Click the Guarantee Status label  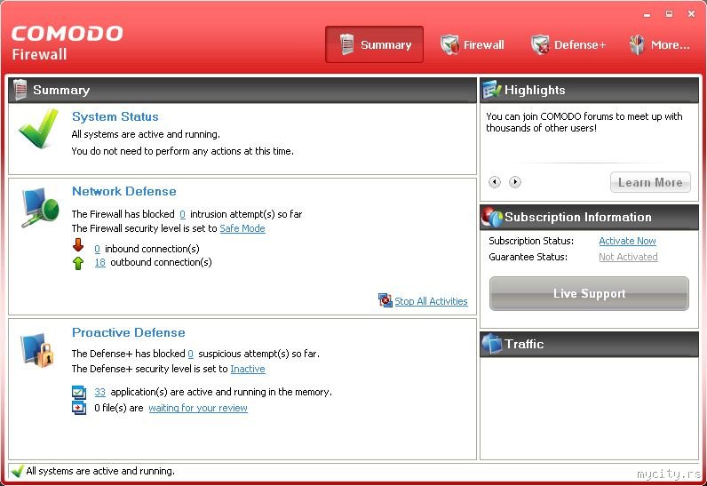click(528, 257)
